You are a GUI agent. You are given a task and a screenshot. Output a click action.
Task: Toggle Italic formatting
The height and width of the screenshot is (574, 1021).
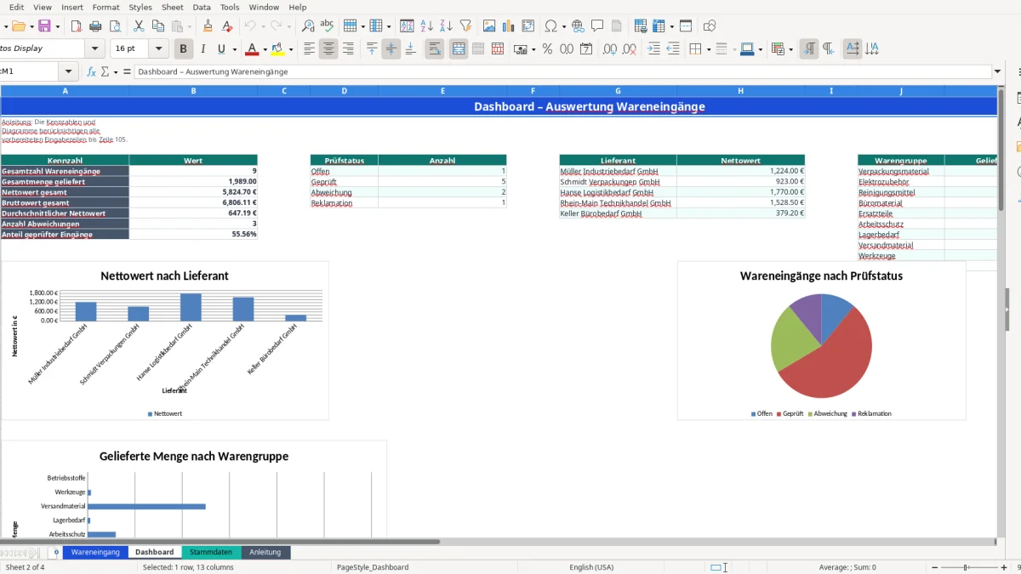(202, 49)
